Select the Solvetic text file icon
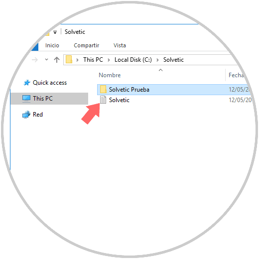This screenshot has width=259, height=259. [103, 100]
